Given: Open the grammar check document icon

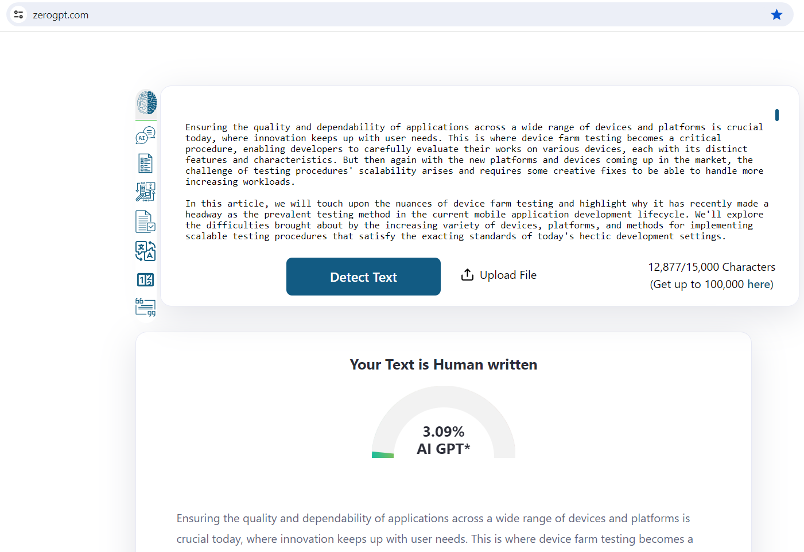Looking at the screenshot, I should pos(146,221).
